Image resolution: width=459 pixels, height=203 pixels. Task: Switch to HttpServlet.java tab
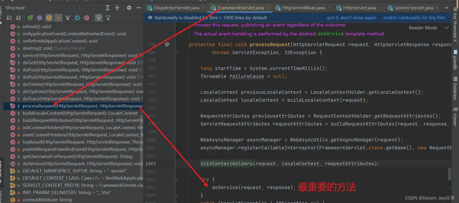pos(360,8)
